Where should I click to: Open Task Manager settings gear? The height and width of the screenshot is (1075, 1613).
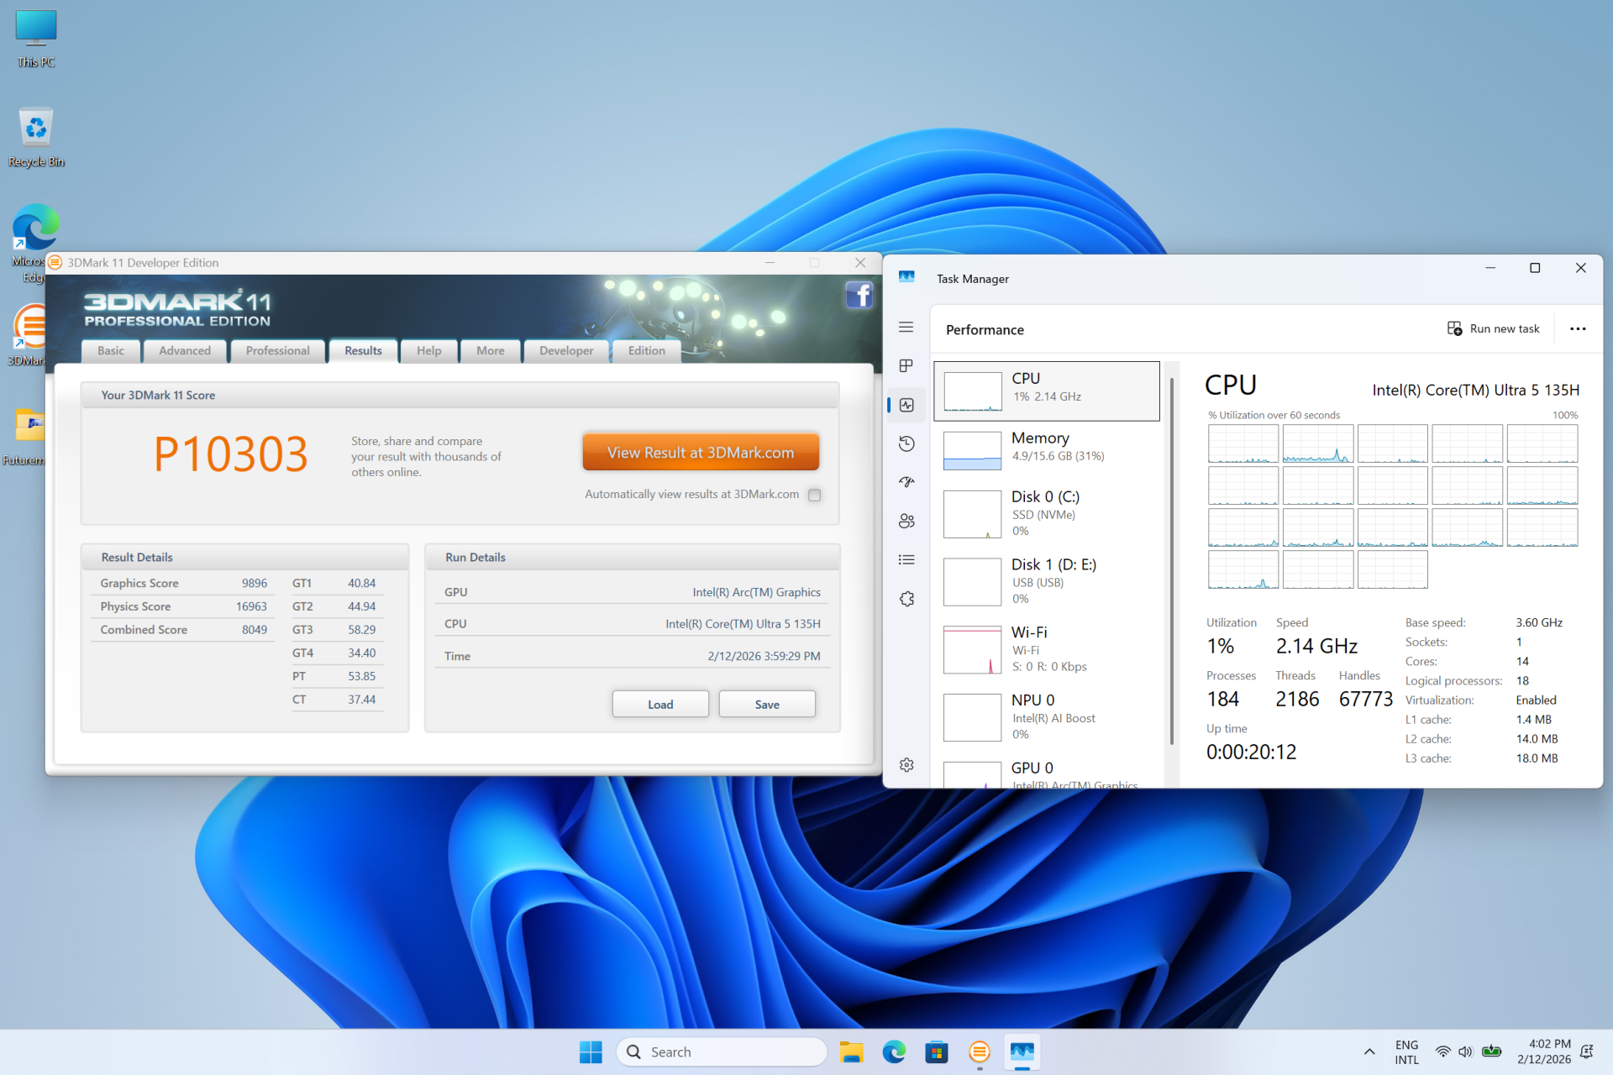[906, 765]
